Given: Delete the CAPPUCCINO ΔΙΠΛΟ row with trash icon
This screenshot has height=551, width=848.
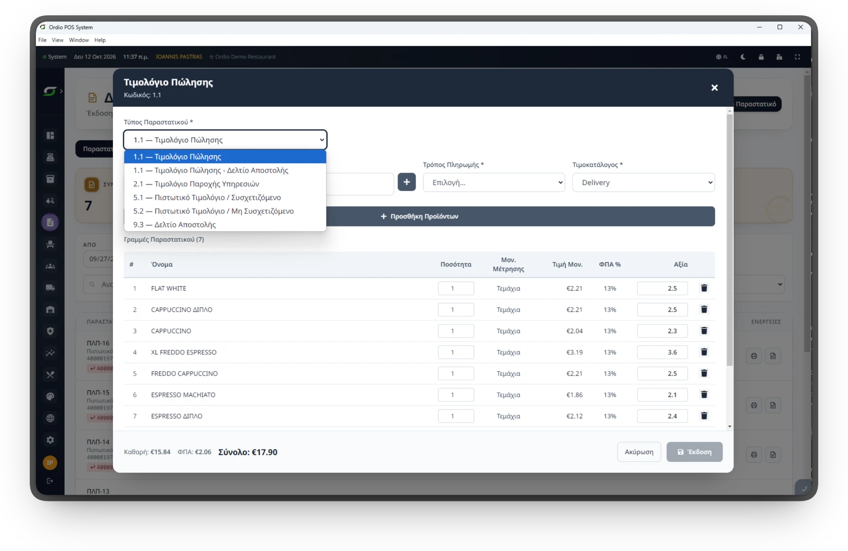Looking at the screenshot, I should (704, 309).
